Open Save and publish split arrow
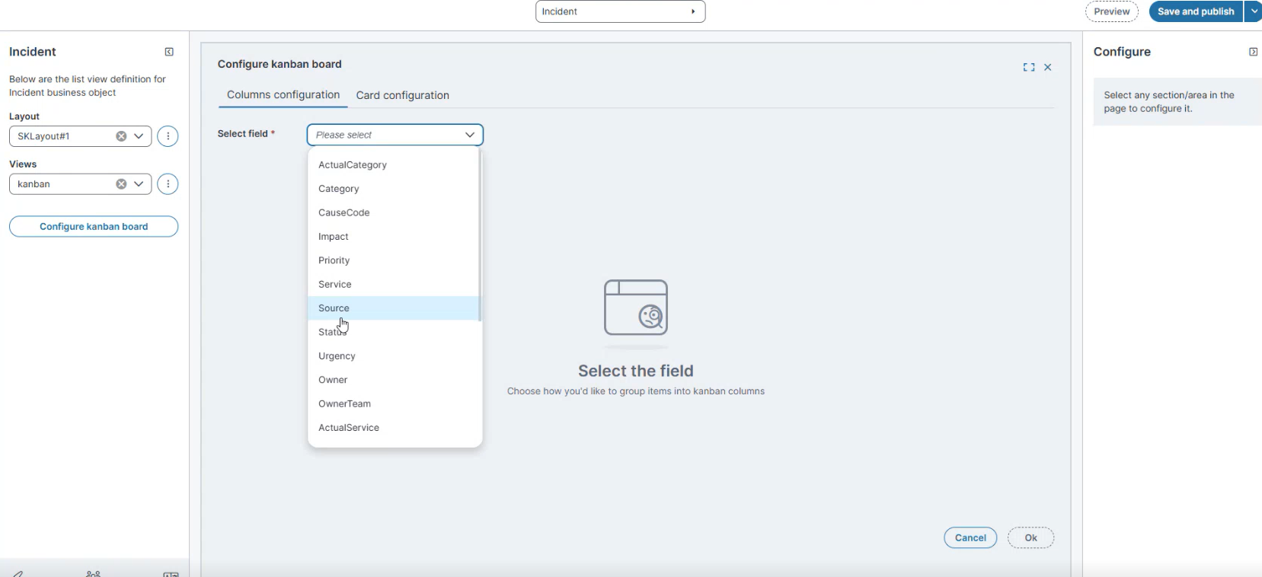This screenshot has height=577, width=1262. [x=1254, y=11]
